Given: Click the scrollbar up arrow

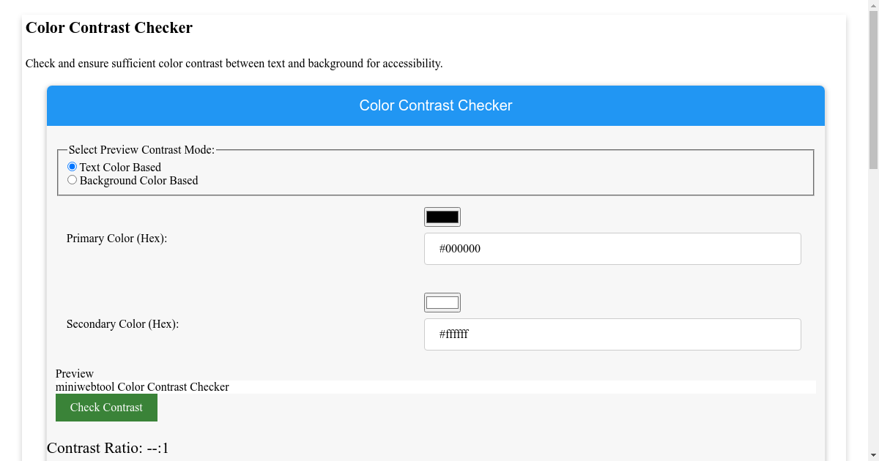Looking at the screenshot, I should click(x=872, y=6).
